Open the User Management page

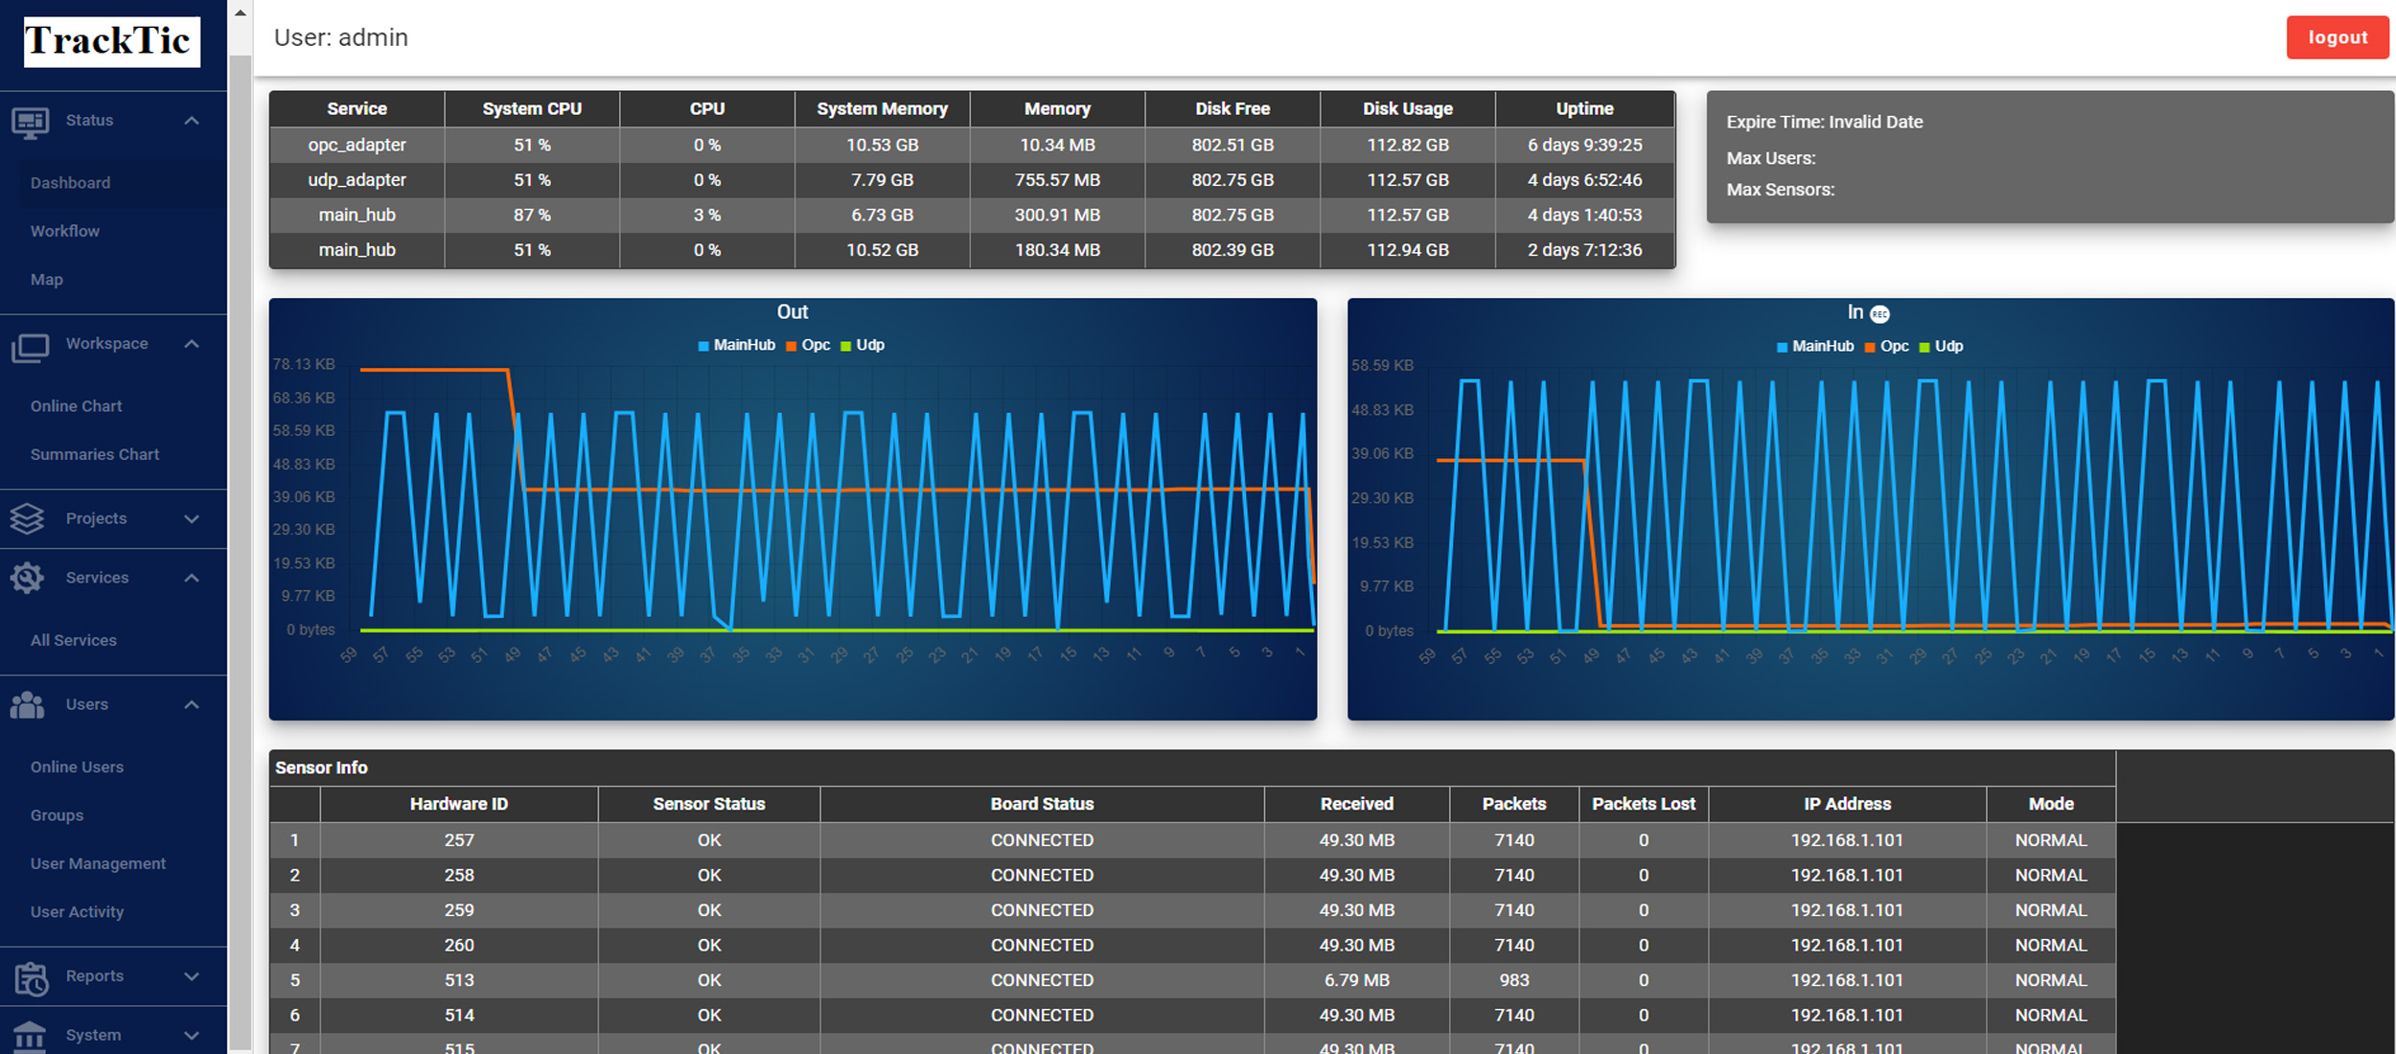tap(99, 863)
